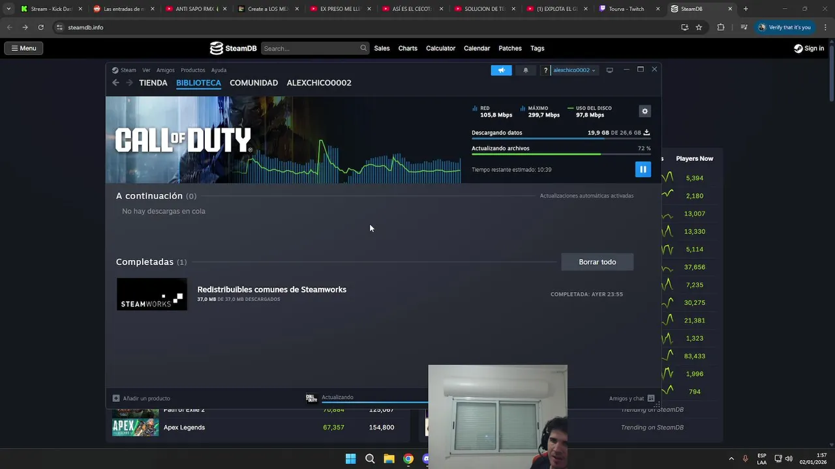This screenshot has width=835, height=469.
Task: Click Verify that it's you profile button
Action: 784,27
